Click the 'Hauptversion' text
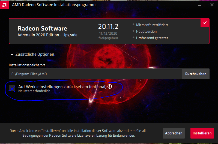Screen dimensions: 218x144 [x=146, y=31]
